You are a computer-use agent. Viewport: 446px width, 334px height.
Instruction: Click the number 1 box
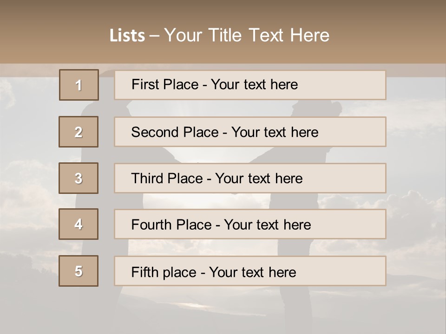click(79, 85)
